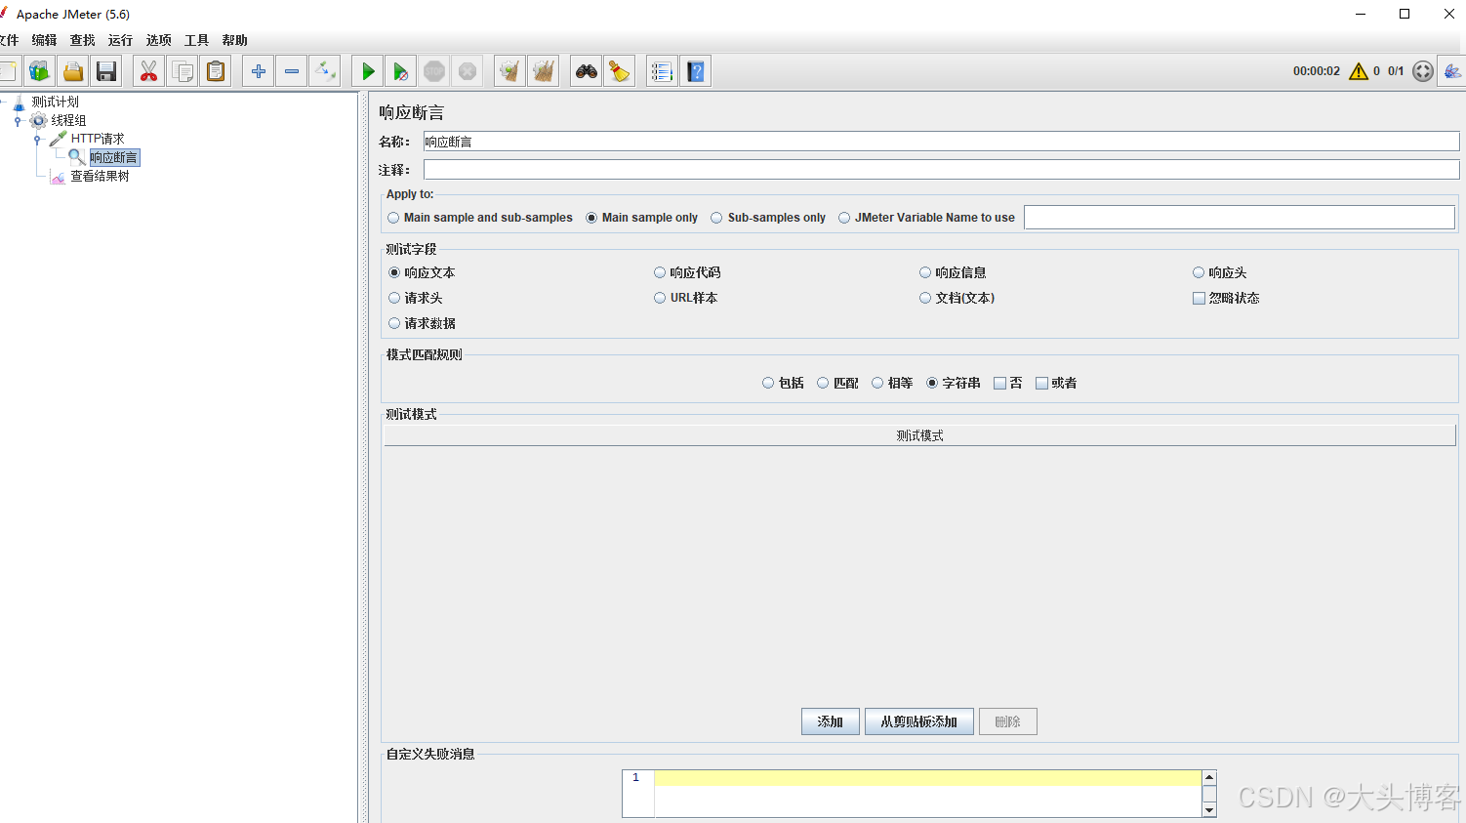Viewport: 1466px width, 823px height.
Task: Open the 选项 menu
Action: pyautogui.click(x=158, y=40)
